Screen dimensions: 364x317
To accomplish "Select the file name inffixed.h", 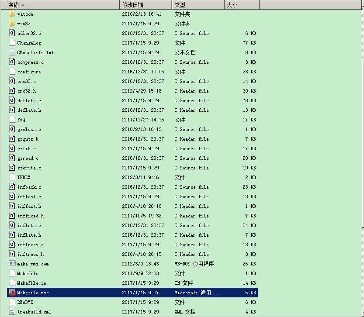I will [x=31, y=216].
